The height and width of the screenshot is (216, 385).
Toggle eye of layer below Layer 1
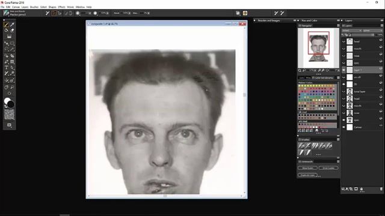[343, 77]
